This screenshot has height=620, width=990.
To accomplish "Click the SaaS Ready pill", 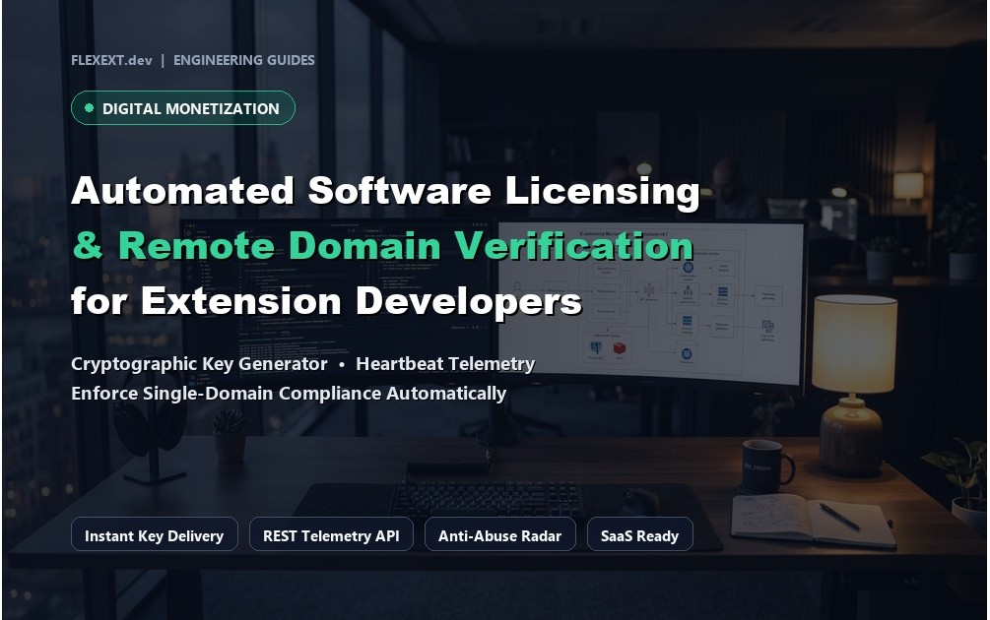I will (639, 534).
